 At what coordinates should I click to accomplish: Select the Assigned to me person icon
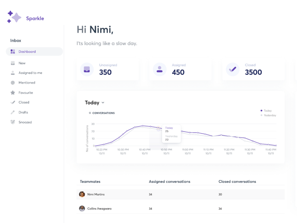tap(13, 73)
